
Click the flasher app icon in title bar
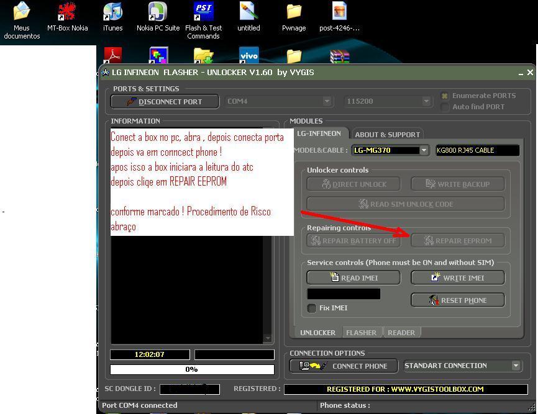106,73
